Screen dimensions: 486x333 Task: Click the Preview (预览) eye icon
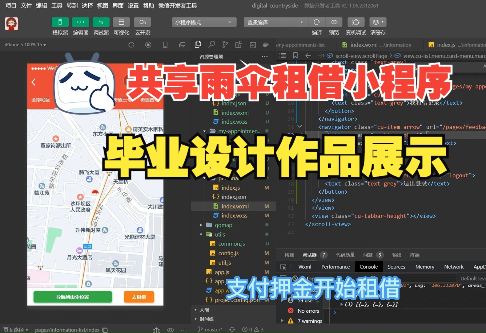coord(334,22)
